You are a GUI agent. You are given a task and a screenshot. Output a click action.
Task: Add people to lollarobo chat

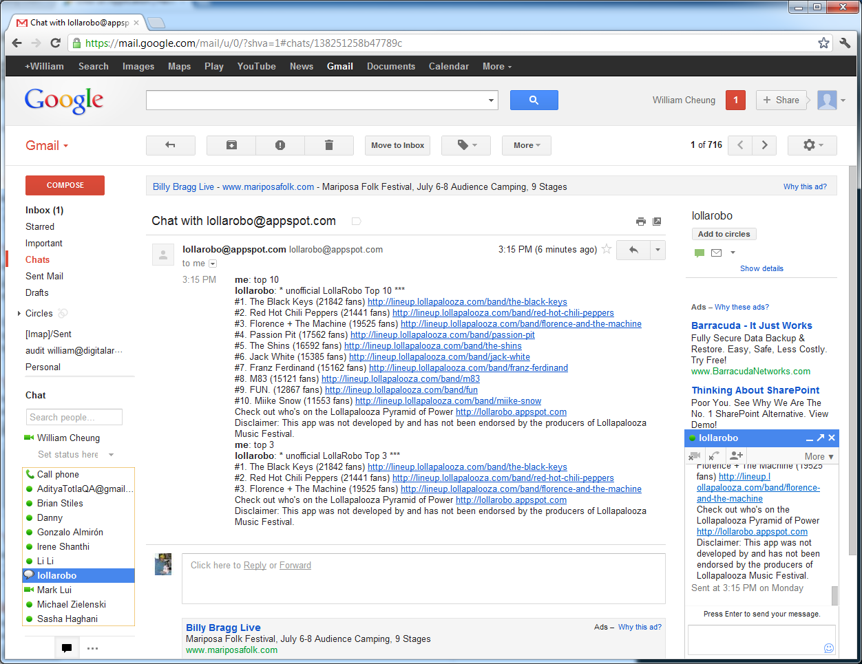pos(736,456)
